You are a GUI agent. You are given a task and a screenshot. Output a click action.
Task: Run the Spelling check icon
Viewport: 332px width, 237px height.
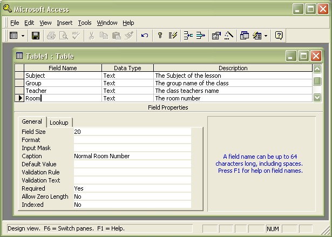coord(76,36)
